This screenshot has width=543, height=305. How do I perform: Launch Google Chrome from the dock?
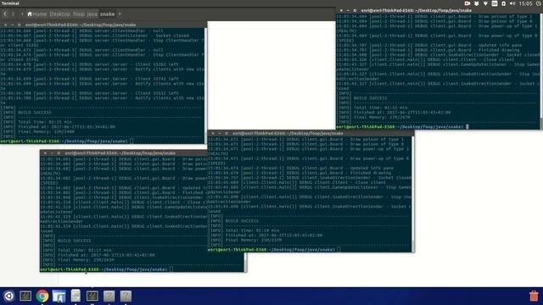(42, 296)
